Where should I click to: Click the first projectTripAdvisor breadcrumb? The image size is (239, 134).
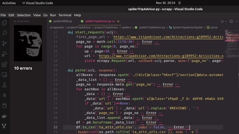coord(79,28)
